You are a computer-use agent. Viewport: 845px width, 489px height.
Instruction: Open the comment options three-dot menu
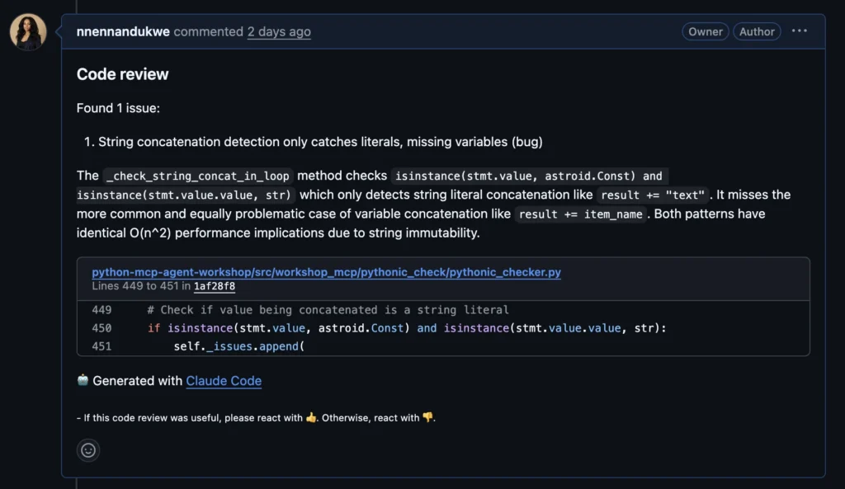799,31
